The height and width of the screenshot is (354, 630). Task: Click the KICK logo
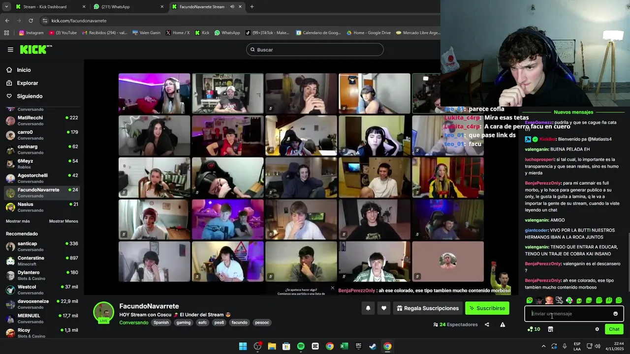(35, 49)
